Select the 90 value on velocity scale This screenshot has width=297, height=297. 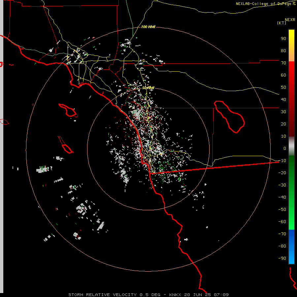(283, 39)
